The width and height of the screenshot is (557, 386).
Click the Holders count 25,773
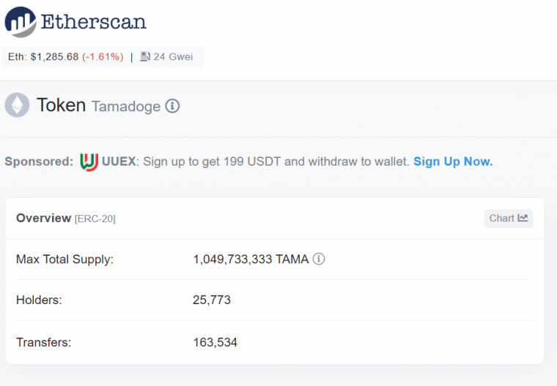(x=212, y=300)
